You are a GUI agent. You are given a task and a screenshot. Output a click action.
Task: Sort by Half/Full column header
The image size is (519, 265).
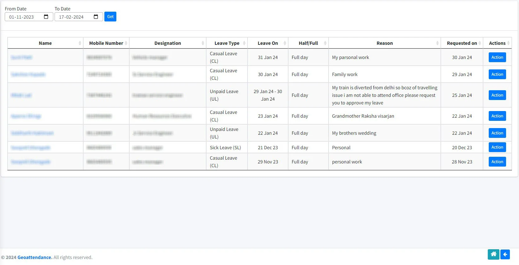coord(308,43)
